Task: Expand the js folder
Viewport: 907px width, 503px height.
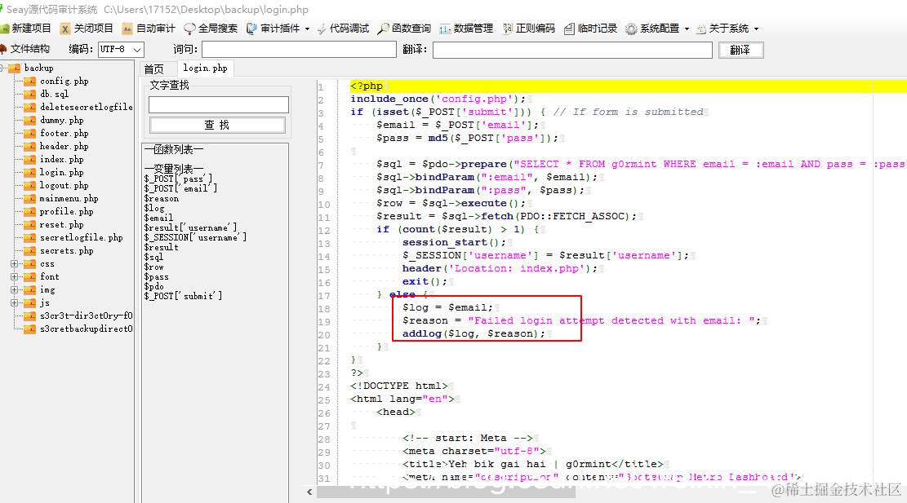Action: 14,302
